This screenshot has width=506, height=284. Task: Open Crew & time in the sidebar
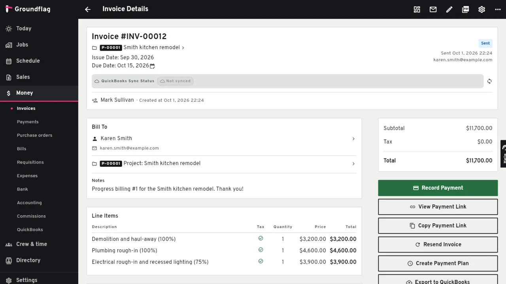click(39, 244)
